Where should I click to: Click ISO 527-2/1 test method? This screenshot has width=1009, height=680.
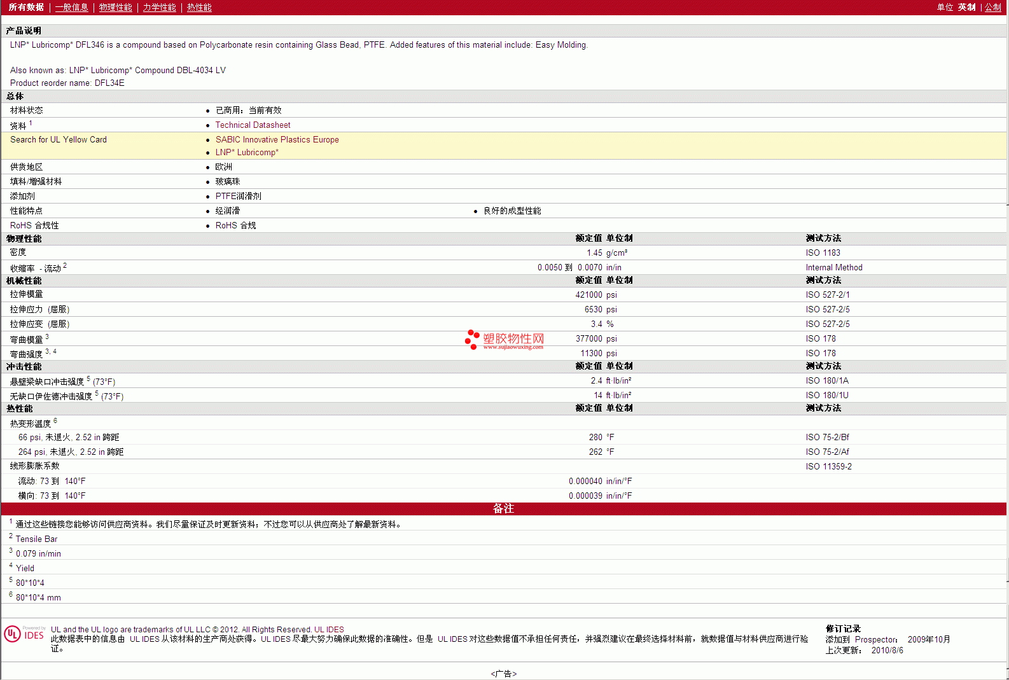[827, 295]
